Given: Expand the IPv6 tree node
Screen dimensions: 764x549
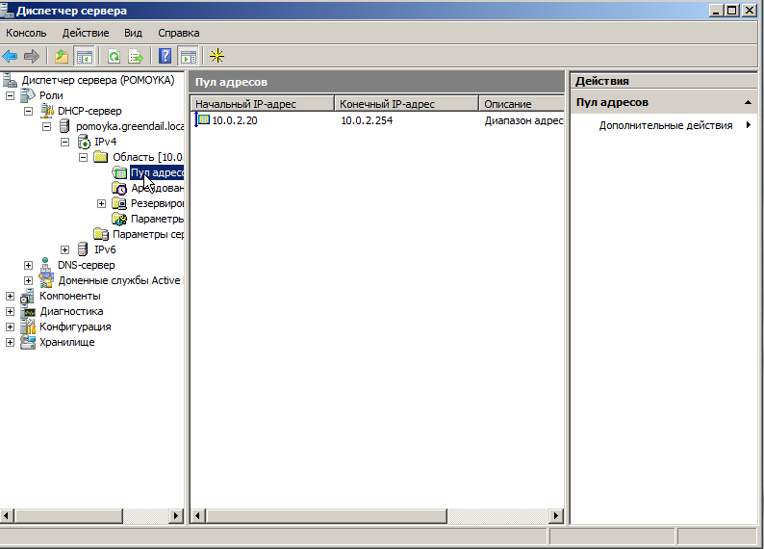Looking at the screenshot, I should tap(64, 250).
